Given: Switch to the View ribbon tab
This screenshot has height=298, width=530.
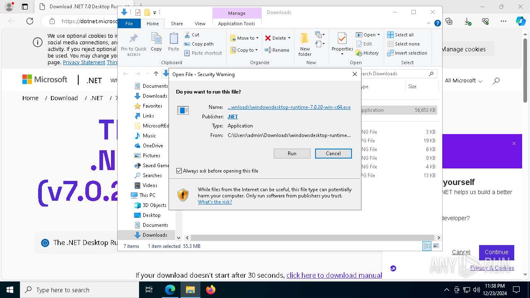Looking at the screenshot, I should click(x=200, y=24).
